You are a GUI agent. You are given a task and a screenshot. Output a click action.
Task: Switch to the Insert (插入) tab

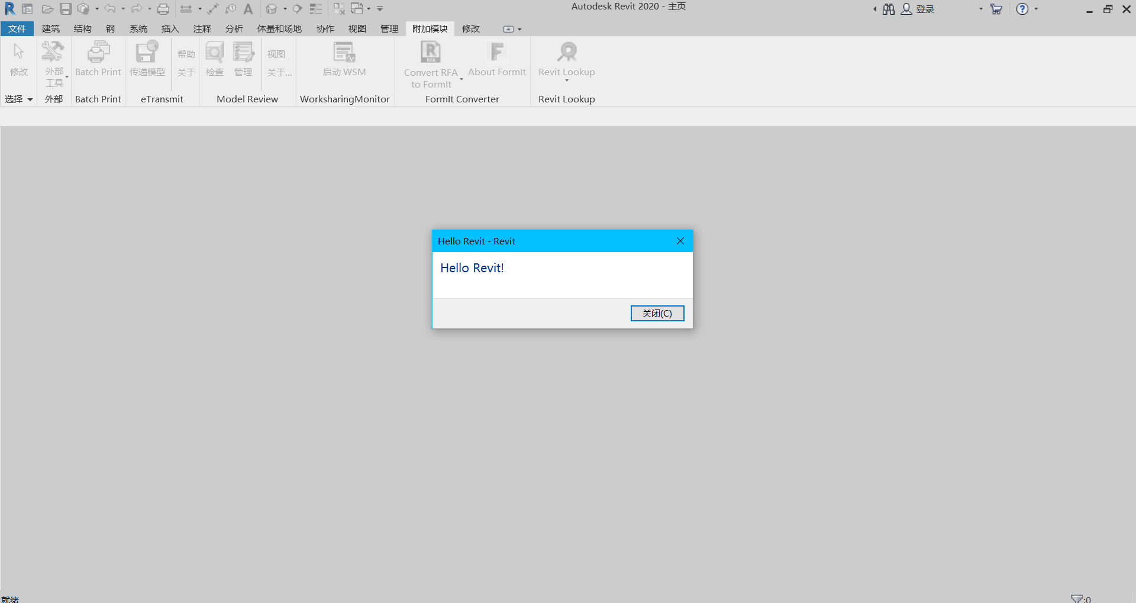[170, 28]
